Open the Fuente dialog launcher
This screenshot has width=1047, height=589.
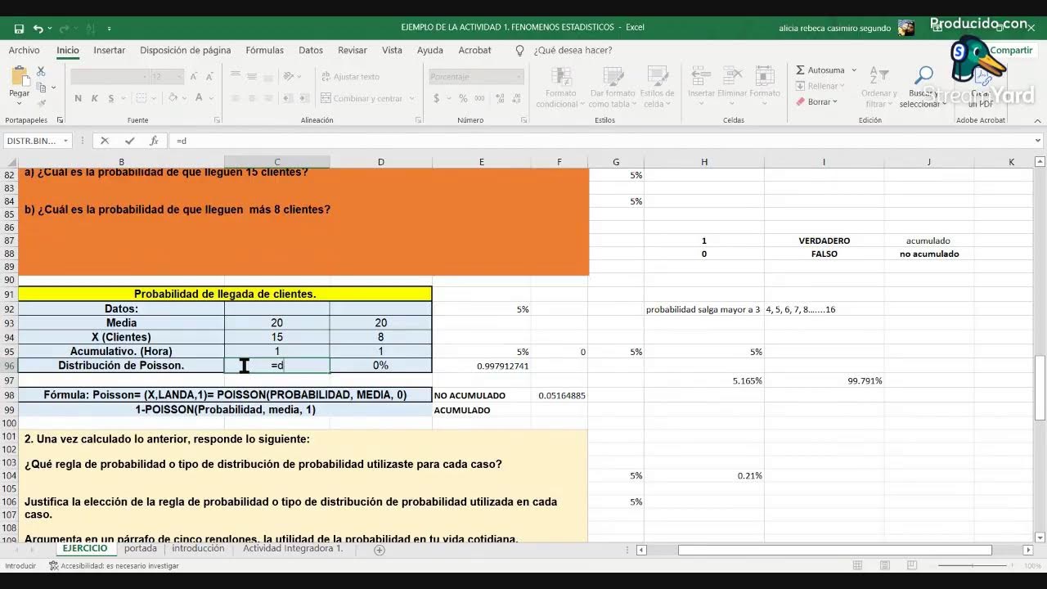click(x=217, y=120)
